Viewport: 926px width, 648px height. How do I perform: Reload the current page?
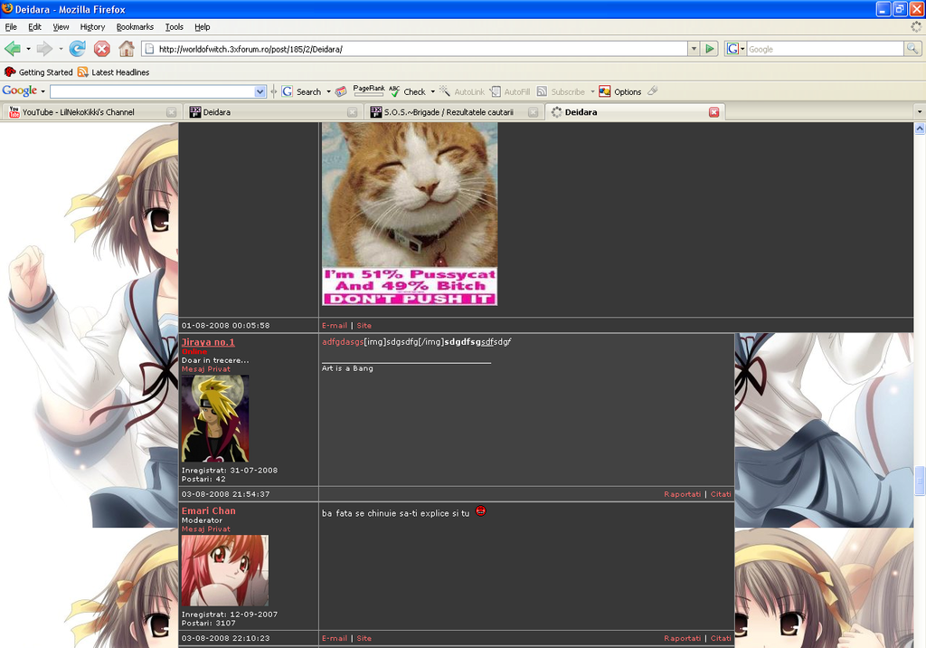pyautogui.click(x=78, y=49)
